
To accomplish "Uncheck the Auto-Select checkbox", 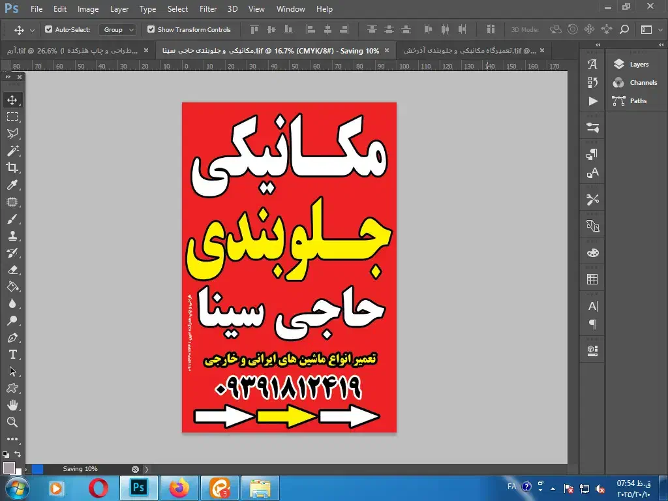I will [x=48, y=29].
